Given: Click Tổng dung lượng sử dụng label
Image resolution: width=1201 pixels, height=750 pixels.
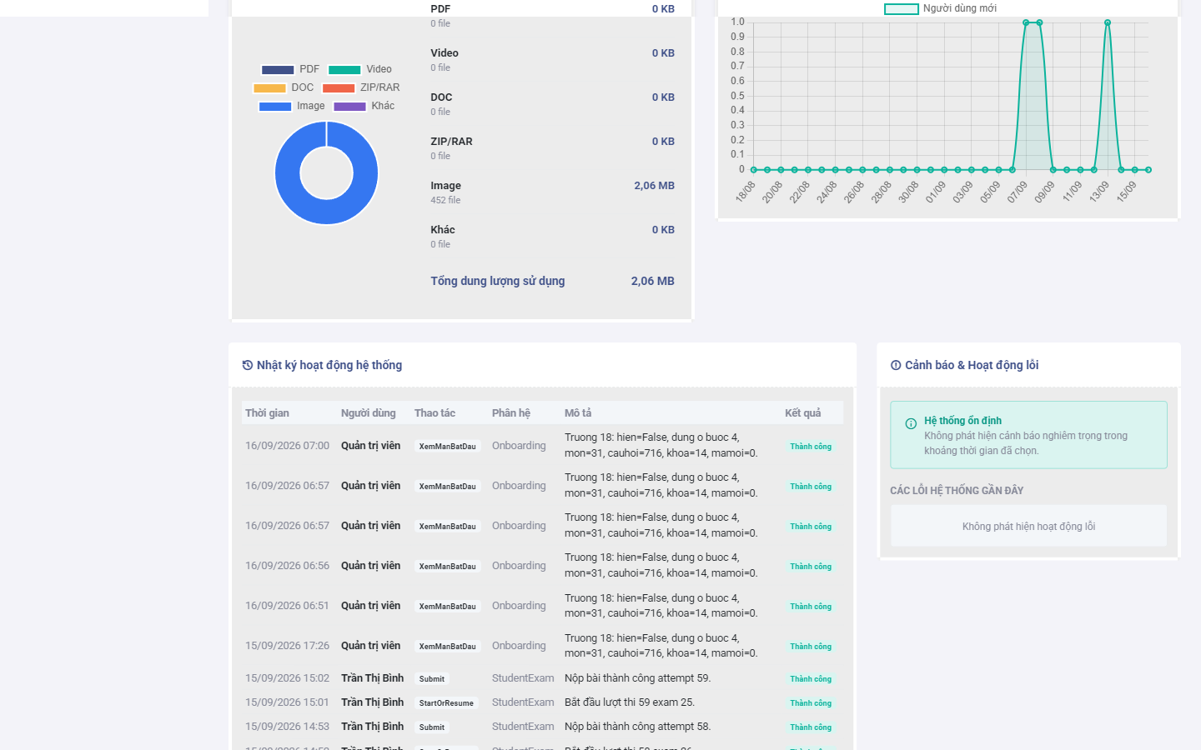Looking at the screenshot, I should coord(498,281).
